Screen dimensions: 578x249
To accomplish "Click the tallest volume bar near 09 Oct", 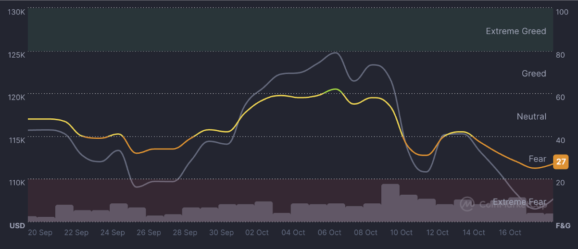I will (x=390, y=202).
